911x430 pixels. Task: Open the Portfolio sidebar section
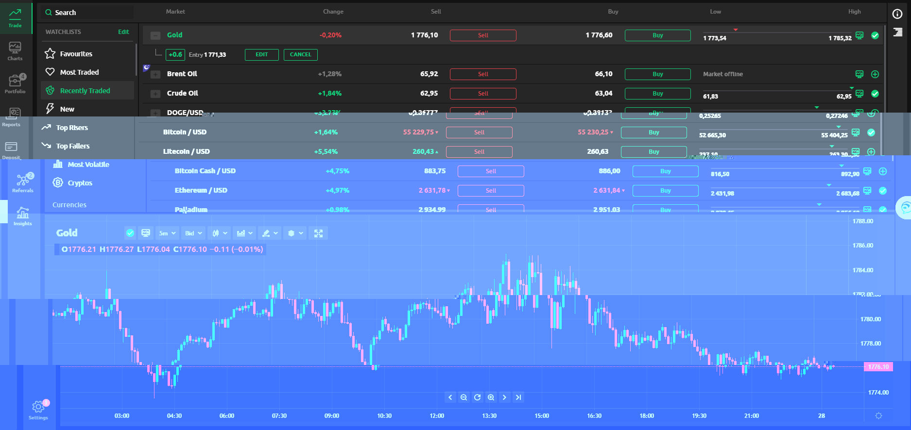pos(15,83)
